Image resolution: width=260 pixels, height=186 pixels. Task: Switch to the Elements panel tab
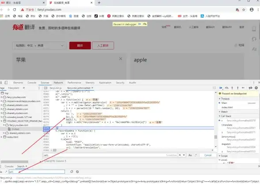18,83
